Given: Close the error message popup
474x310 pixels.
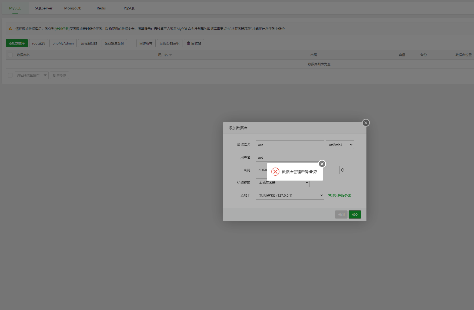Looking at the screenshot, I should [322, 164].
